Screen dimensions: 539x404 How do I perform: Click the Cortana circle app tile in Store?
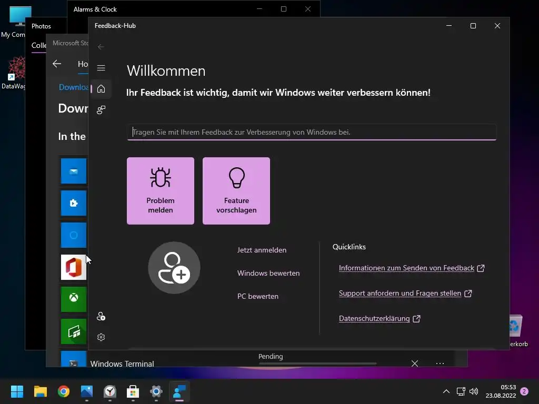(74, 235)
